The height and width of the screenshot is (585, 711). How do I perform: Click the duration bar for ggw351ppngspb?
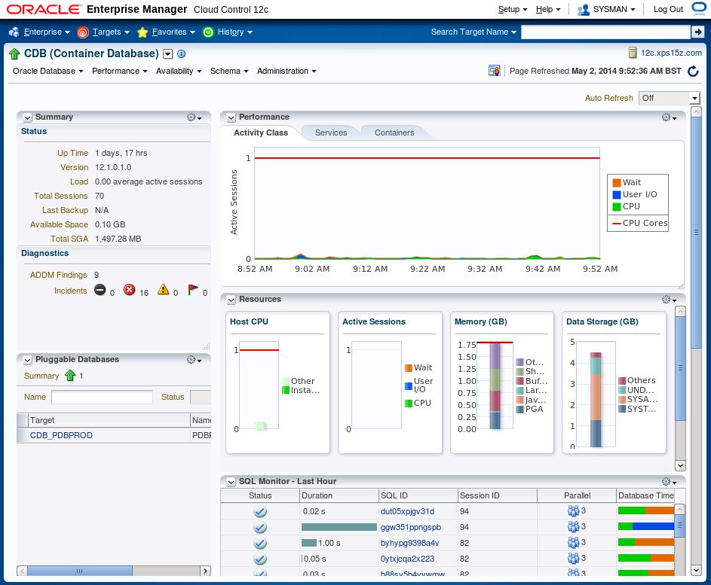coord(339,527)
